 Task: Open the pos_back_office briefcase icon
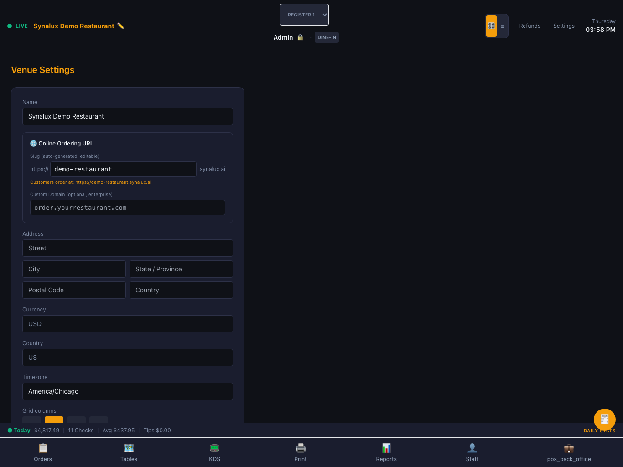pos(569,448)
